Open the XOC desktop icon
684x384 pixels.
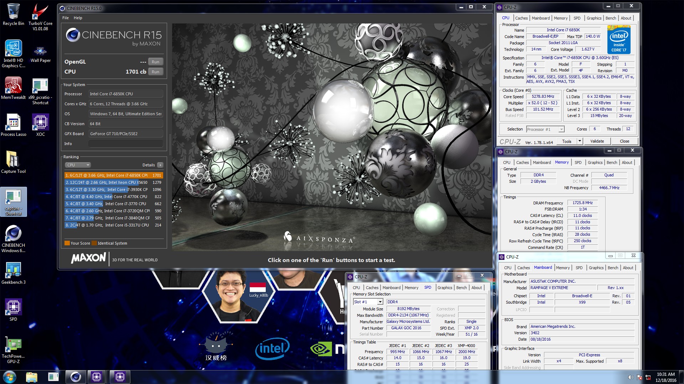(x=40, y=125)
